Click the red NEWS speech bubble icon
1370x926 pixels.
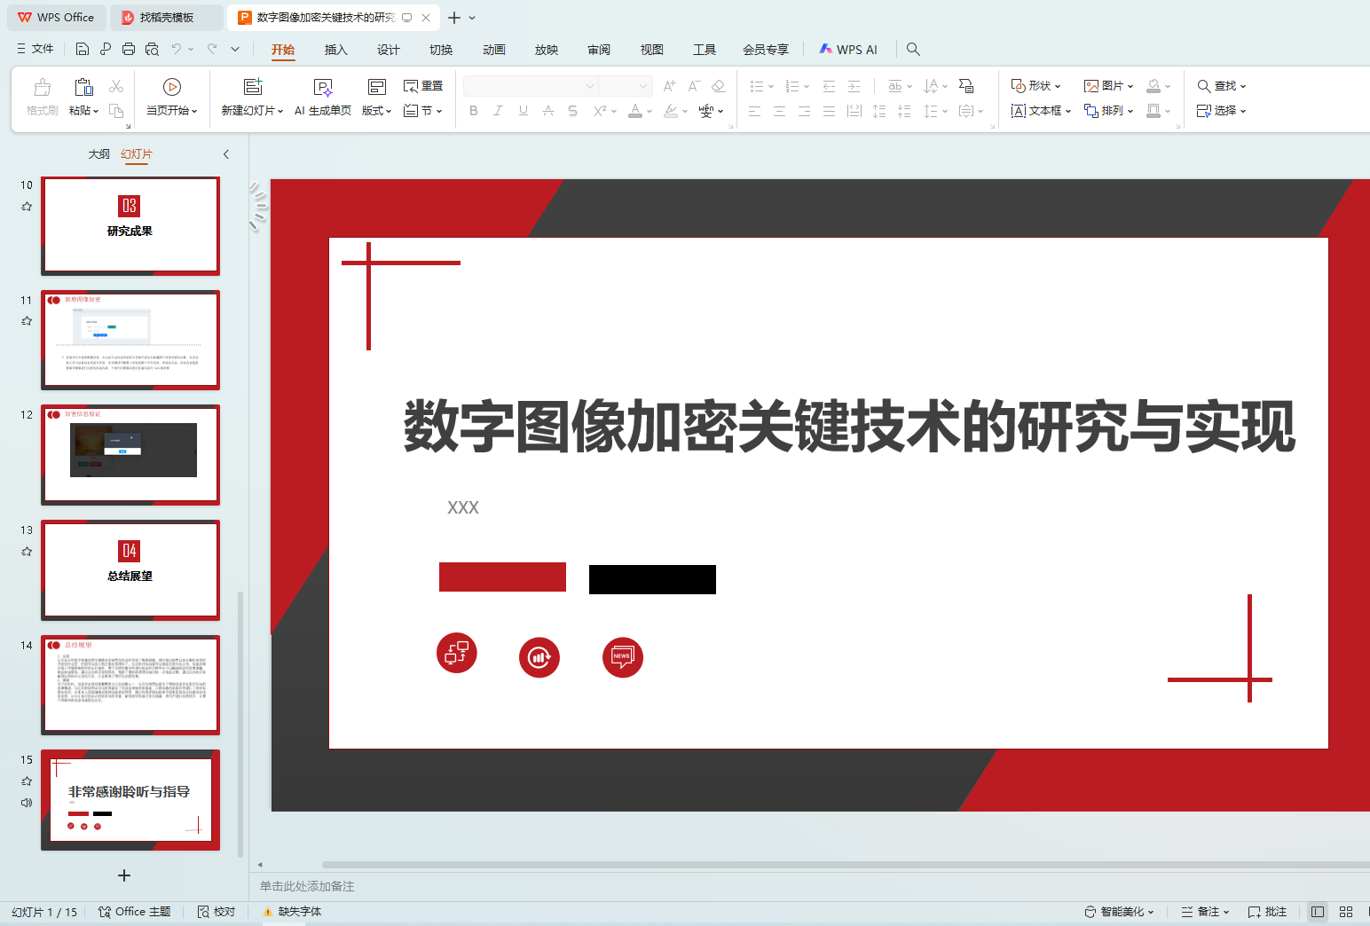click(x=623, y=657)
